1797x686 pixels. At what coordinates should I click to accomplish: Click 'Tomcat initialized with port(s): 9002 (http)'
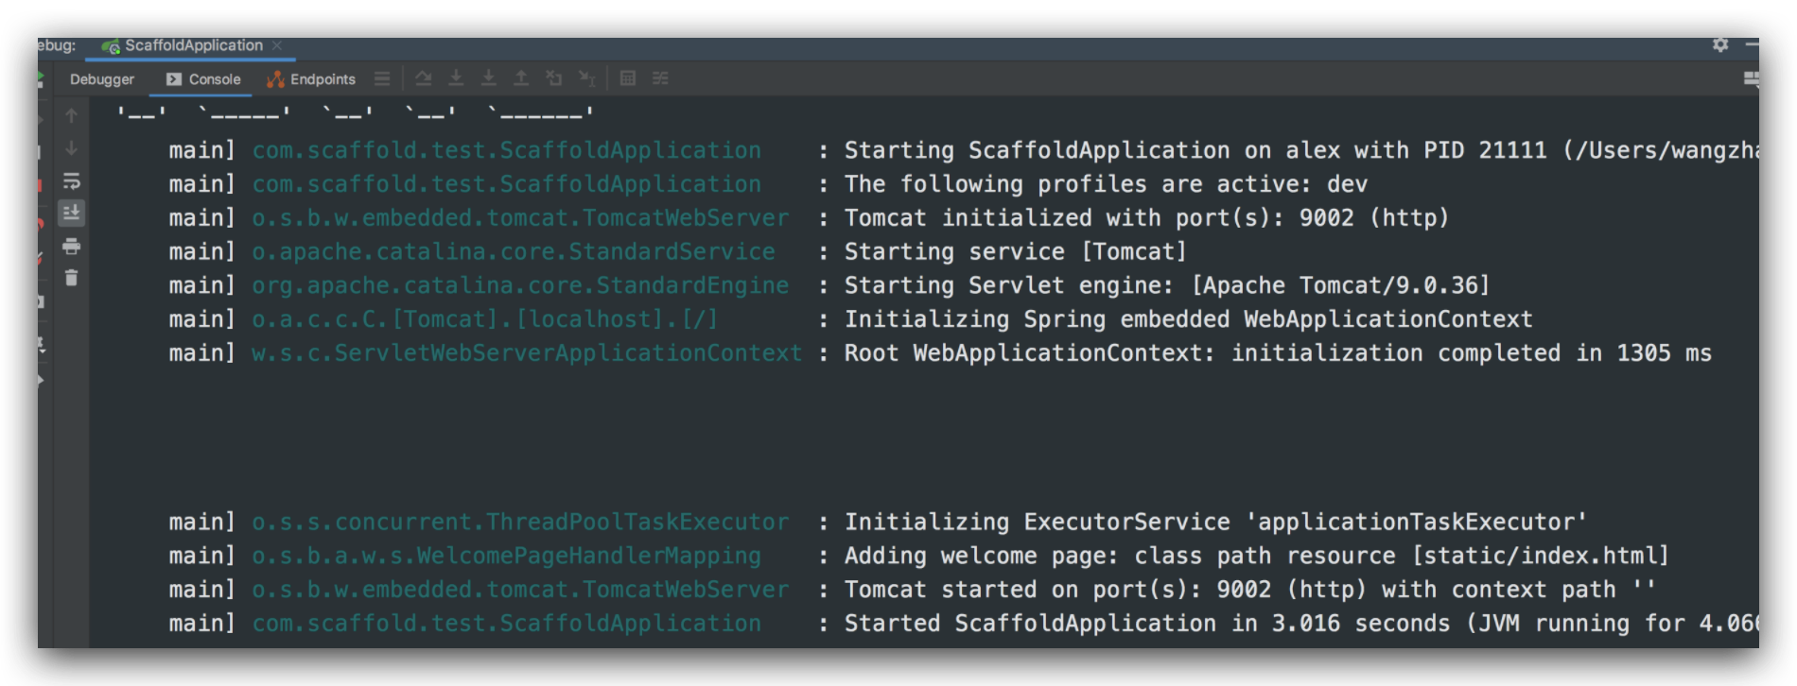pyautogui.click(x=1146, y=218)
